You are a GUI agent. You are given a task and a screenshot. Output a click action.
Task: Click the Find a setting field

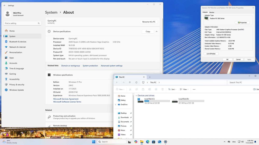tap(22, 23)
